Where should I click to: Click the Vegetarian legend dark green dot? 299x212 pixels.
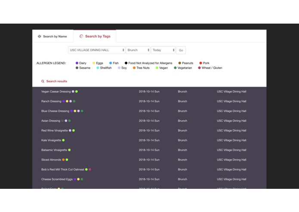(x=175, y=68)
